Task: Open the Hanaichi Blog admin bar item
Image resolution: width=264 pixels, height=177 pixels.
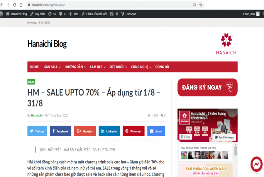Action: pyautogui.click(x=16, y=14)
